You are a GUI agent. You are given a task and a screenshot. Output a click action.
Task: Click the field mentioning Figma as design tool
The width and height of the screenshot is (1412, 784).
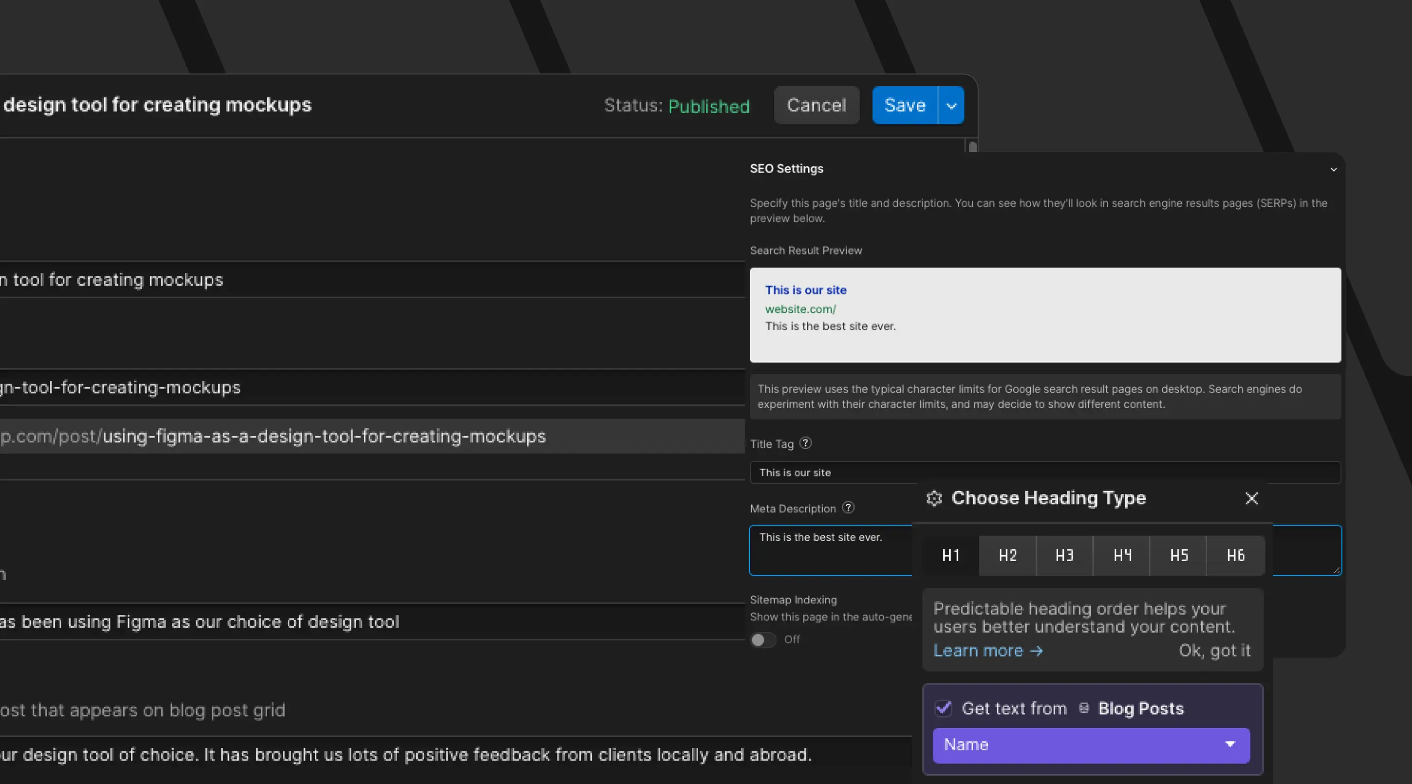pyautogui.click(x=373, y=622)
